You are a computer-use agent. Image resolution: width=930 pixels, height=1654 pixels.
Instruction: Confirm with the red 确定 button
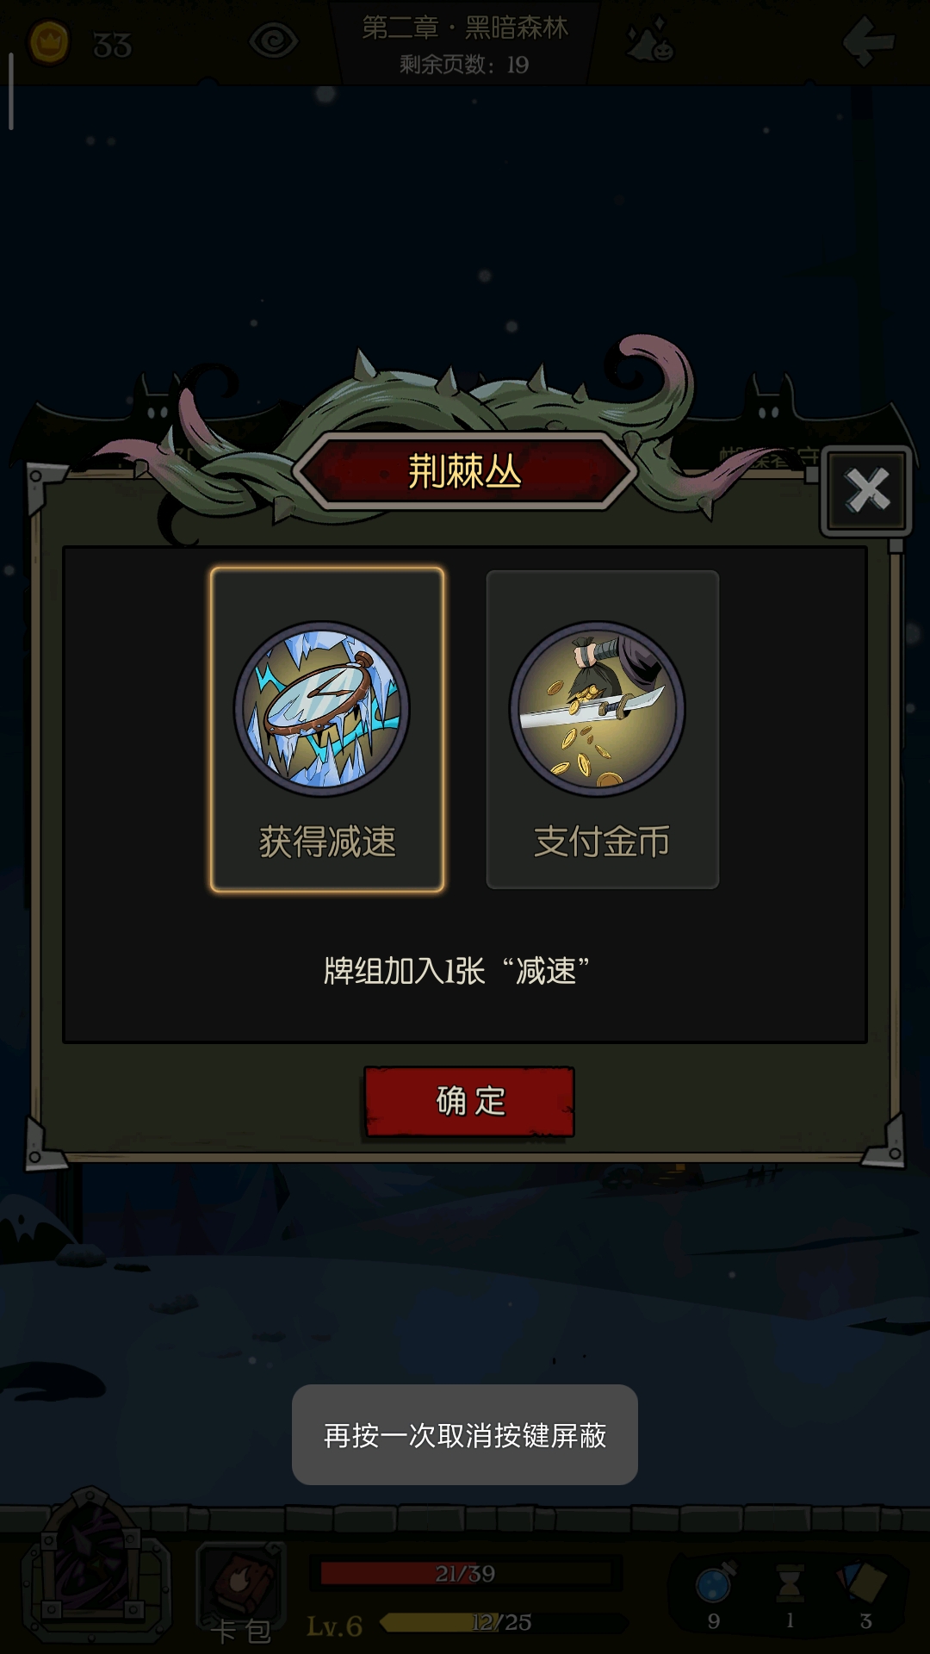click(469, 1102)
